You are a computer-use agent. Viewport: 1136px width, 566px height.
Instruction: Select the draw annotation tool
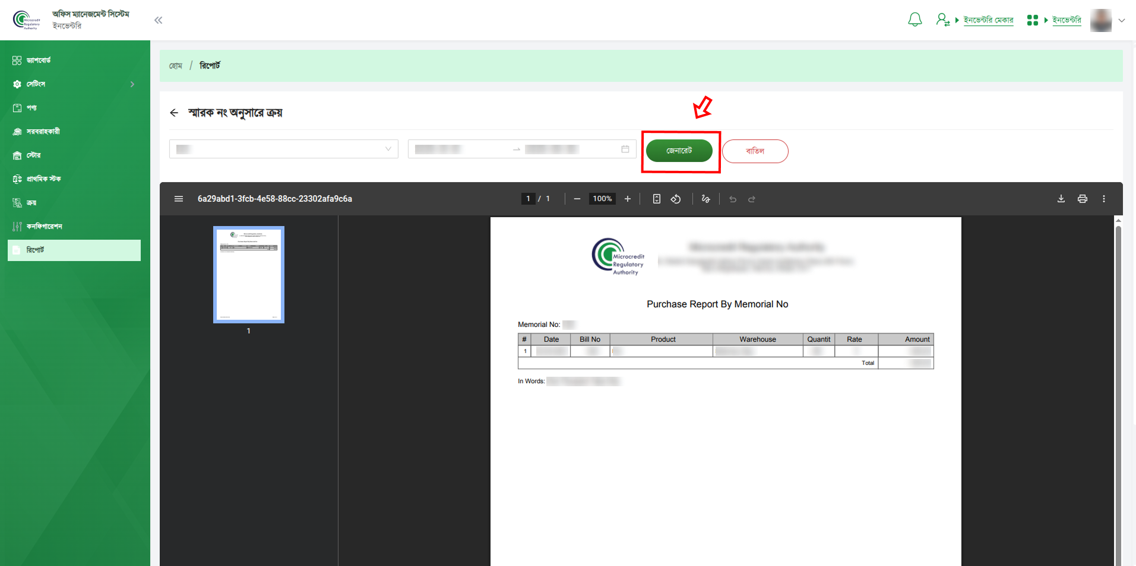pos(705,199)
